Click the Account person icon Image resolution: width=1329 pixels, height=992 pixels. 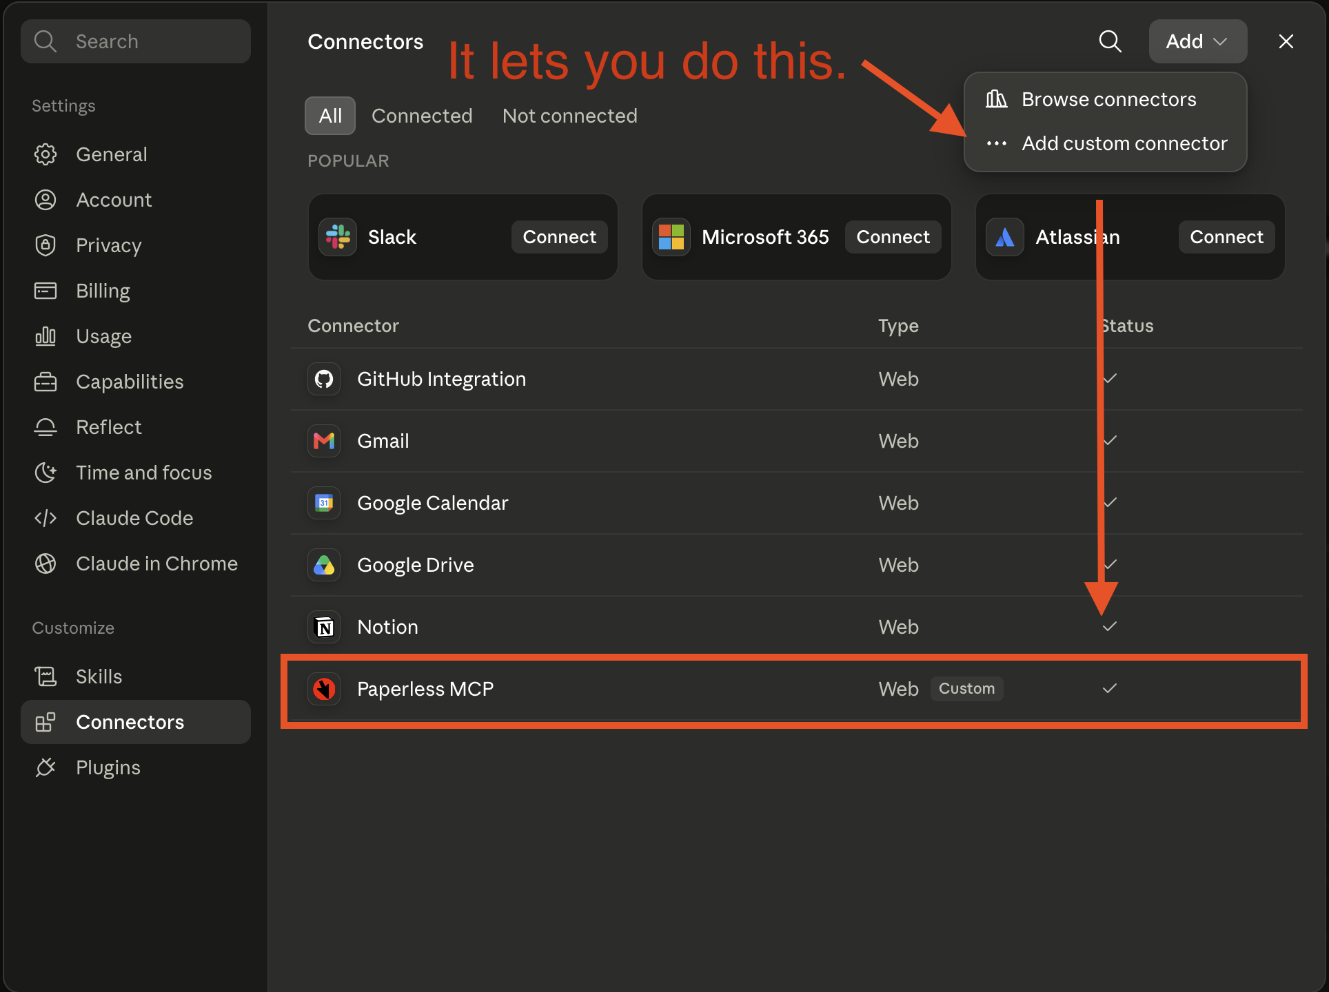point(45,200)
